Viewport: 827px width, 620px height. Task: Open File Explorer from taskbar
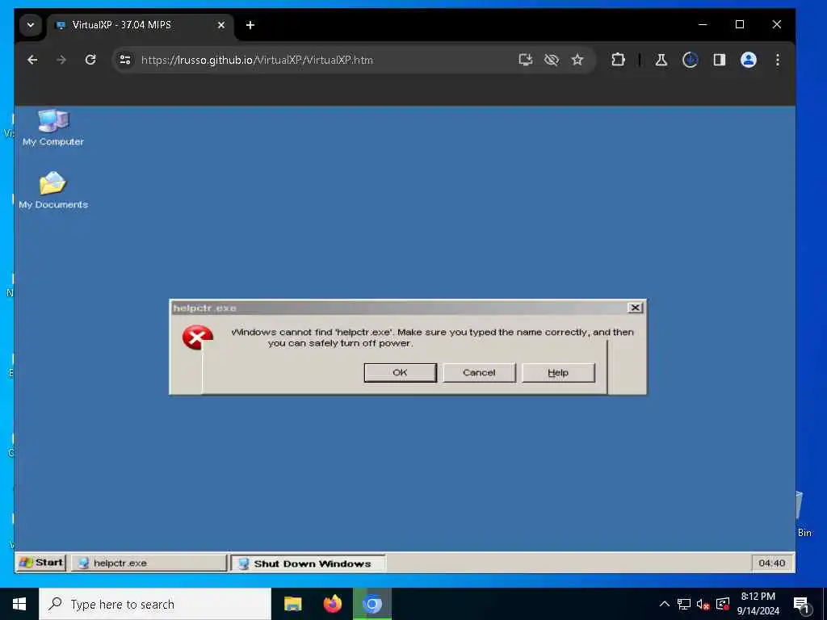click(292, 604)
